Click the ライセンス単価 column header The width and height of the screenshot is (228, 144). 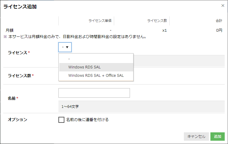(x=100, y=21)
